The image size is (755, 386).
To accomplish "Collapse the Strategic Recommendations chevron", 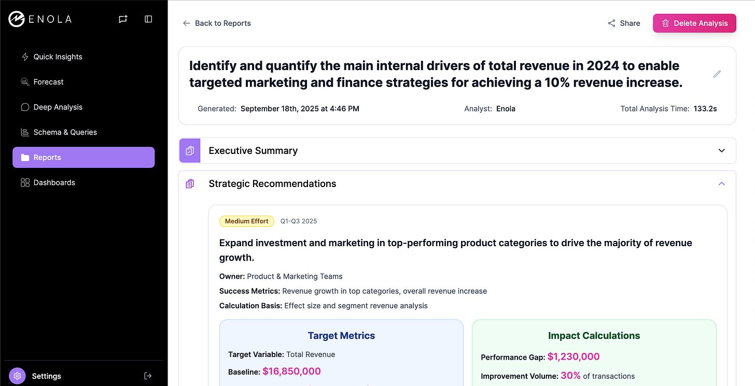I will click(721, 184).
